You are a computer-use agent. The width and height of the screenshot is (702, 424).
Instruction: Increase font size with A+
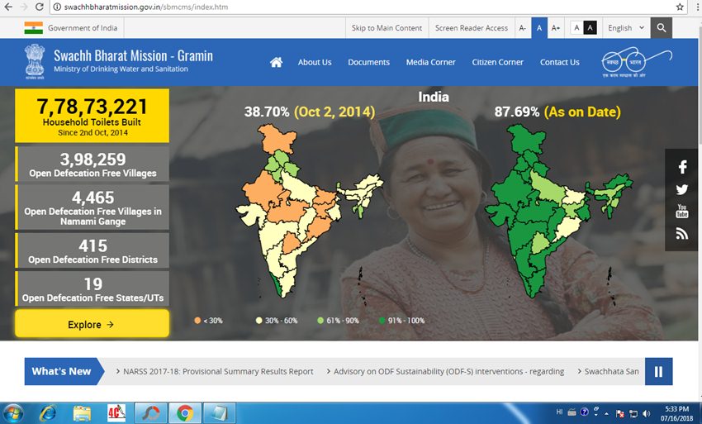click(556, 28)
